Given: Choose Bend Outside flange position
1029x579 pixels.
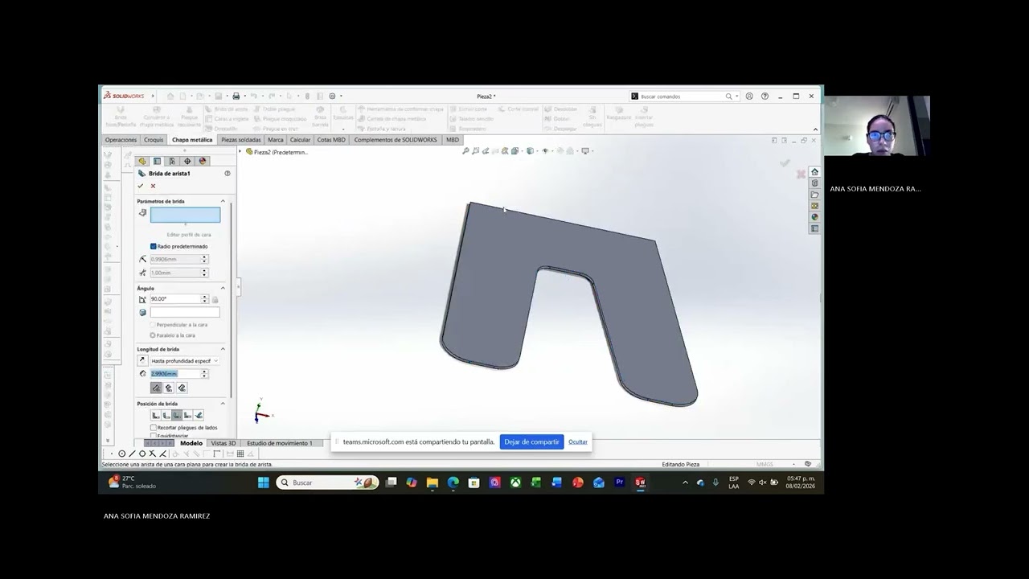Looking at the screenshot, I should pyautogui.click(x=177, y=415).
